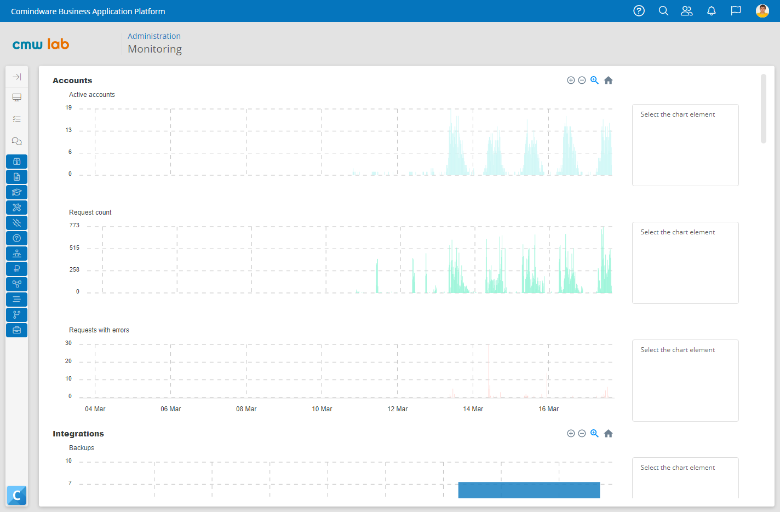Viewport: 780px width, 512px height.
Task: Open the wrench and tools sidebar app
Action: coord(17,208)
